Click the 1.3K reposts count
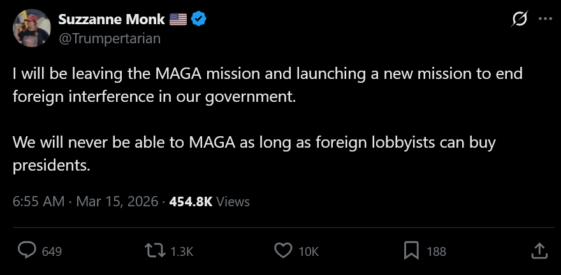Viewport: 561px width, 275px height. click(182, 251)
